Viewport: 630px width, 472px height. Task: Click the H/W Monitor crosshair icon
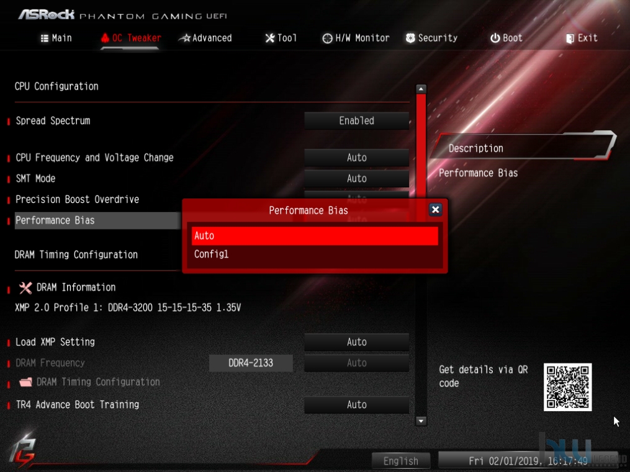click(328, 38)
